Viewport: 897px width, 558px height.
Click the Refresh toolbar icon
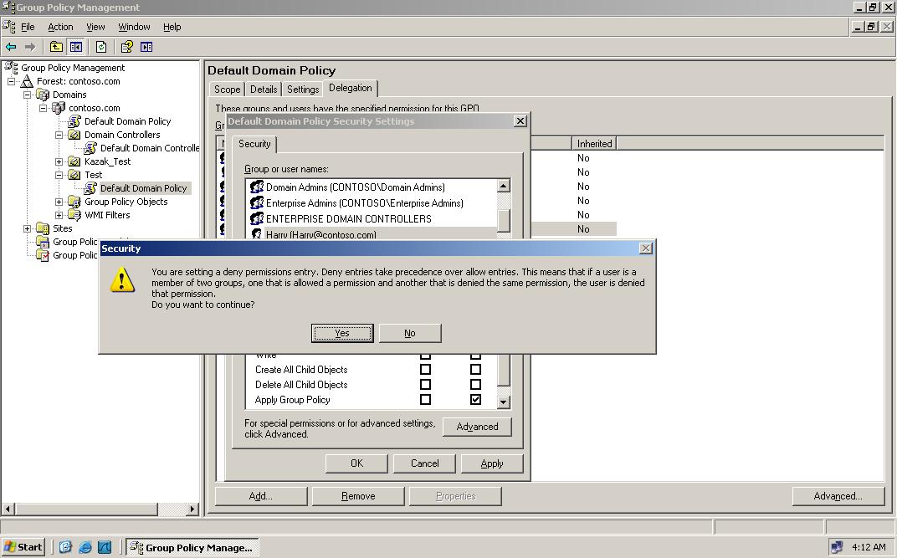101,47
